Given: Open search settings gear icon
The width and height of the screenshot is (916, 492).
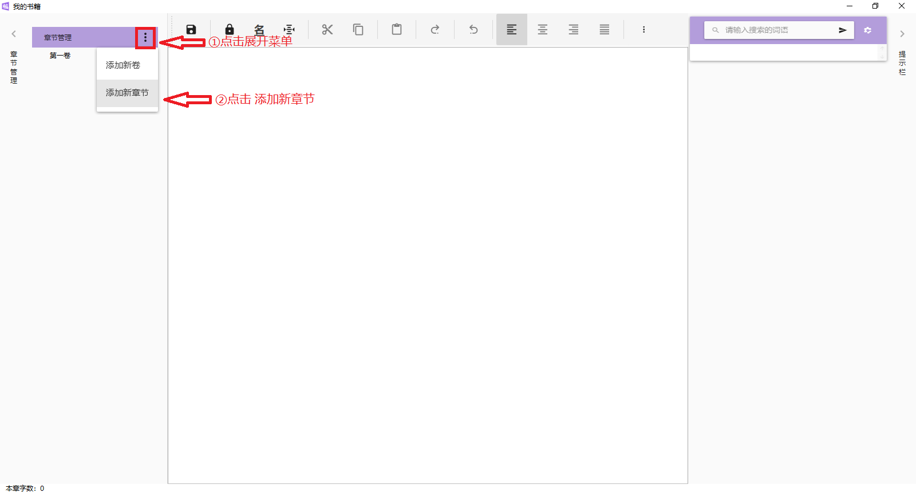Looking at the screenshot, I should 868,30.
